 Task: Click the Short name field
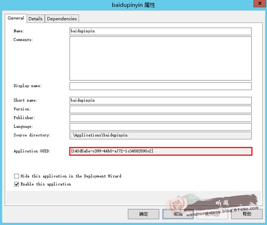coord(160,100)
